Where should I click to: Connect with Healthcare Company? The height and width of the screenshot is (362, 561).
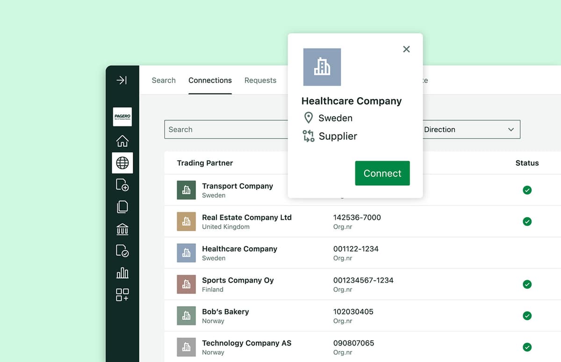[x=382, y=173]
